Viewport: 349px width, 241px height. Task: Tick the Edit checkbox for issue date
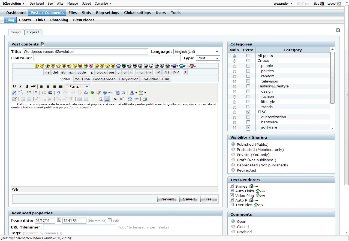point(110,220)
